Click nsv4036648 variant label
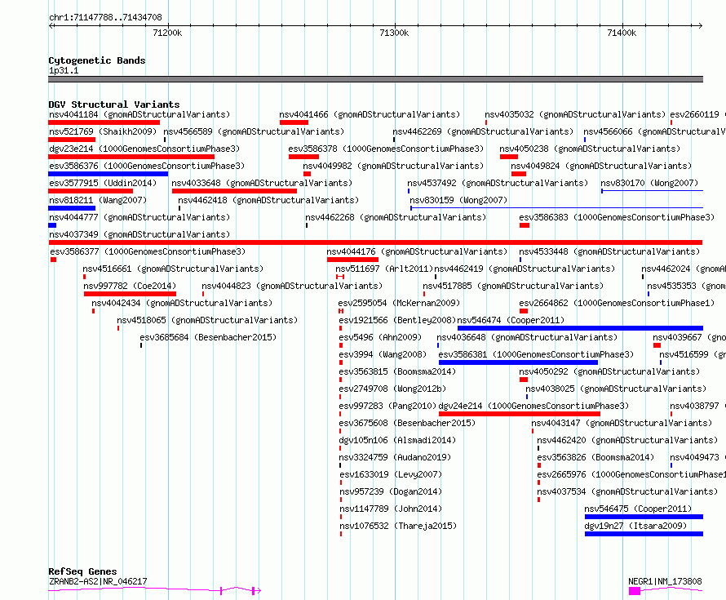Image resolution: width=726 pixels, height=600 pixels. (527, 337)
